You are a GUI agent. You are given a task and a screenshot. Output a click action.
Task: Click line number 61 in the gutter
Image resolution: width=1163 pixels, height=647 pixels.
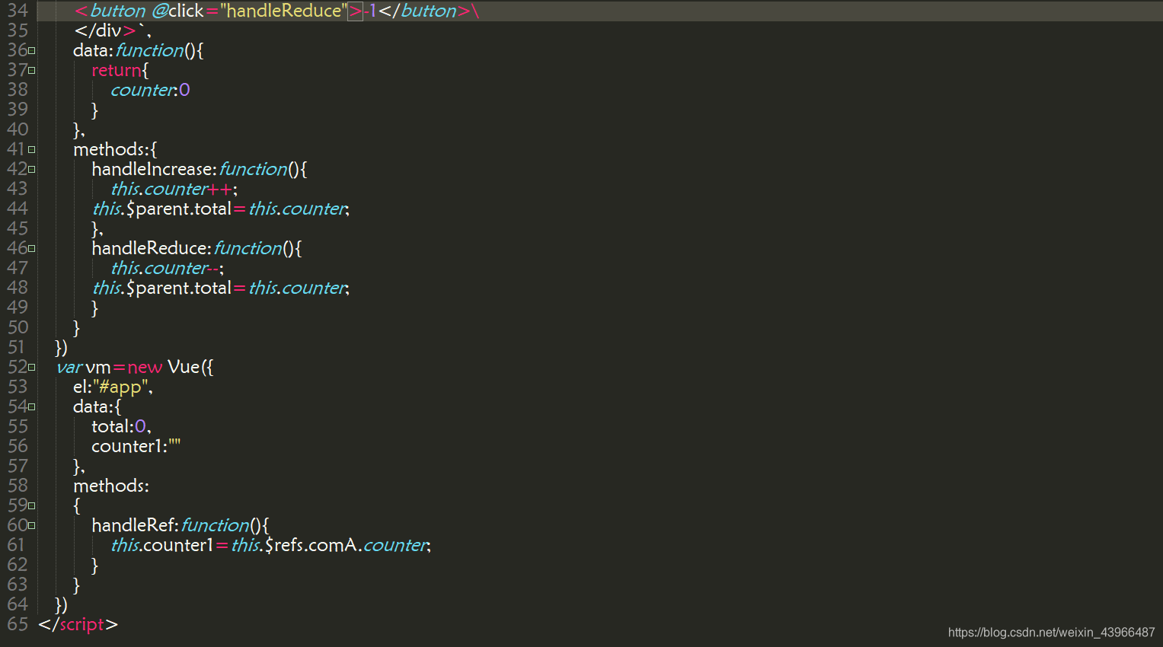pyautogui.click(x=17, y=545)
